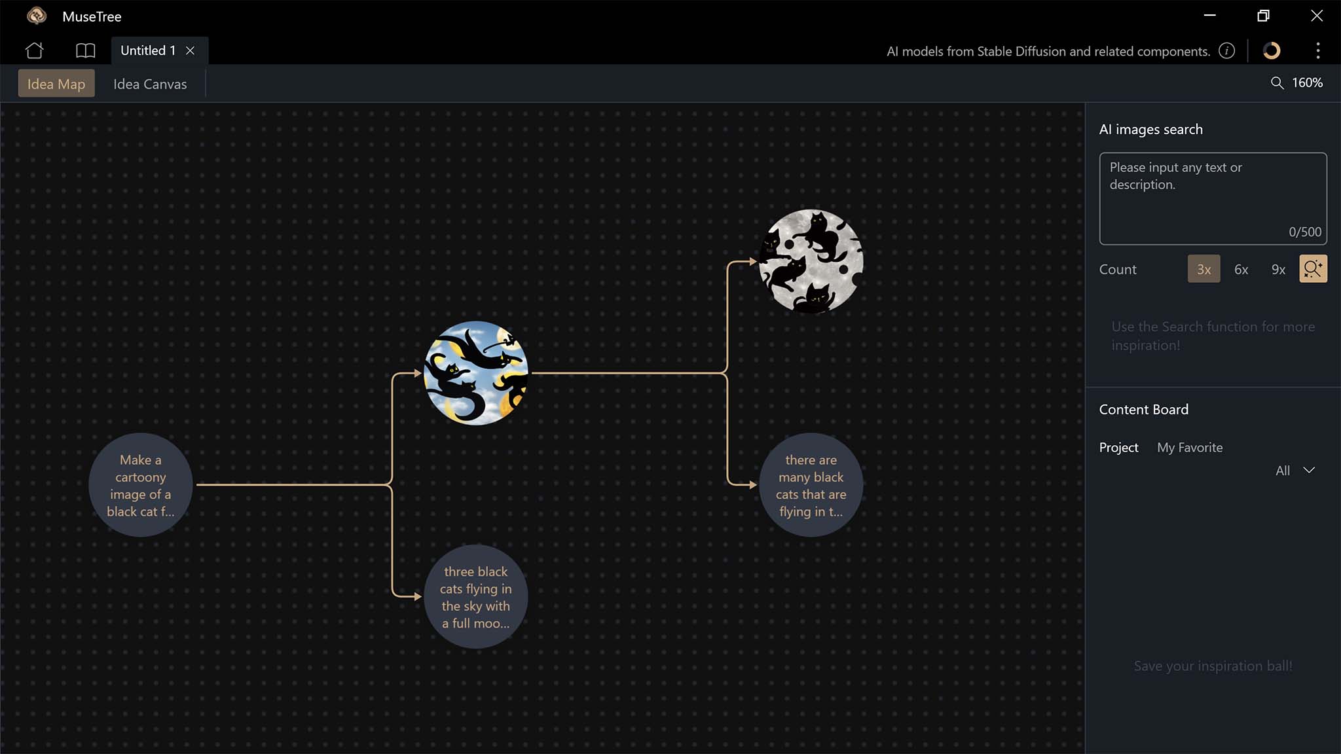This screenshot has height=754, width=1341.
Task: Click the three black cats flying node
Action: click(476, 596)
